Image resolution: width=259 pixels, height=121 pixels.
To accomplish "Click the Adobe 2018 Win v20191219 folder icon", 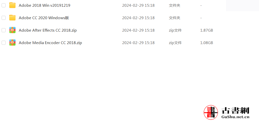I will (13, 5).
